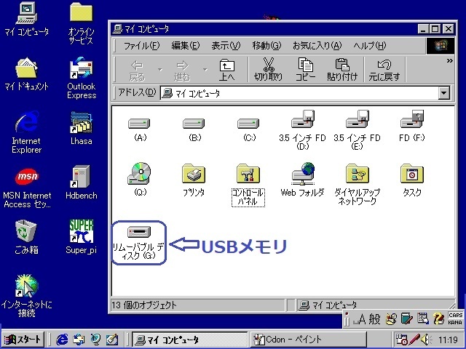The image size is (466, 349).
Task: Click the 元に戻す undo toolbar button
Action: (384, 71)
